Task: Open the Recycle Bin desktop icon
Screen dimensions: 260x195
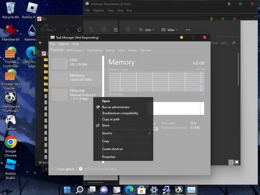Action: 10,10
